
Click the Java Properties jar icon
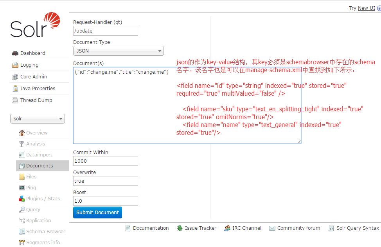pyautogui.click(x=15, y=89)
